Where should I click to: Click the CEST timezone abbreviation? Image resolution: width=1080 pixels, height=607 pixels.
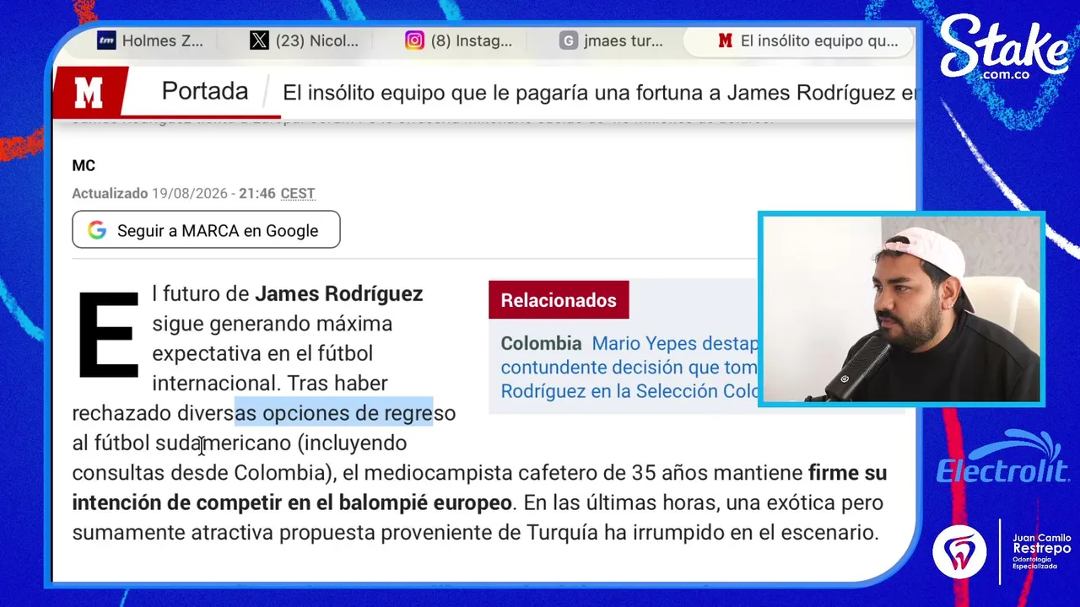[298, 193]
